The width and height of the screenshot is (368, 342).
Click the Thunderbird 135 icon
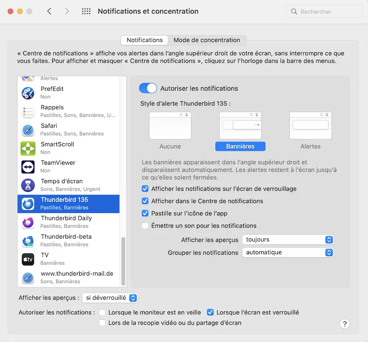(x=28, y=204)
